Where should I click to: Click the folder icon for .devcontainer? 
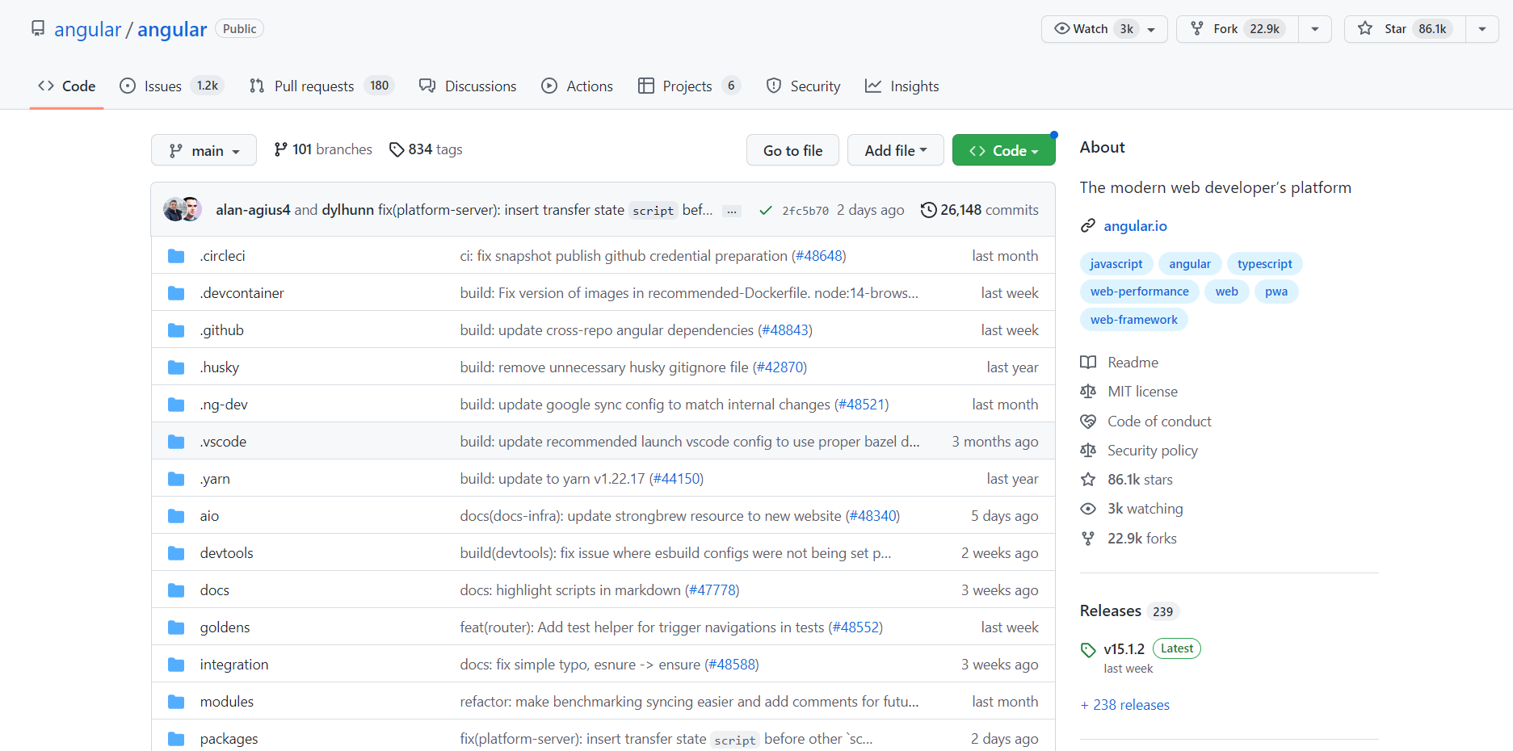pyautogui.click(x=176, y=293)
